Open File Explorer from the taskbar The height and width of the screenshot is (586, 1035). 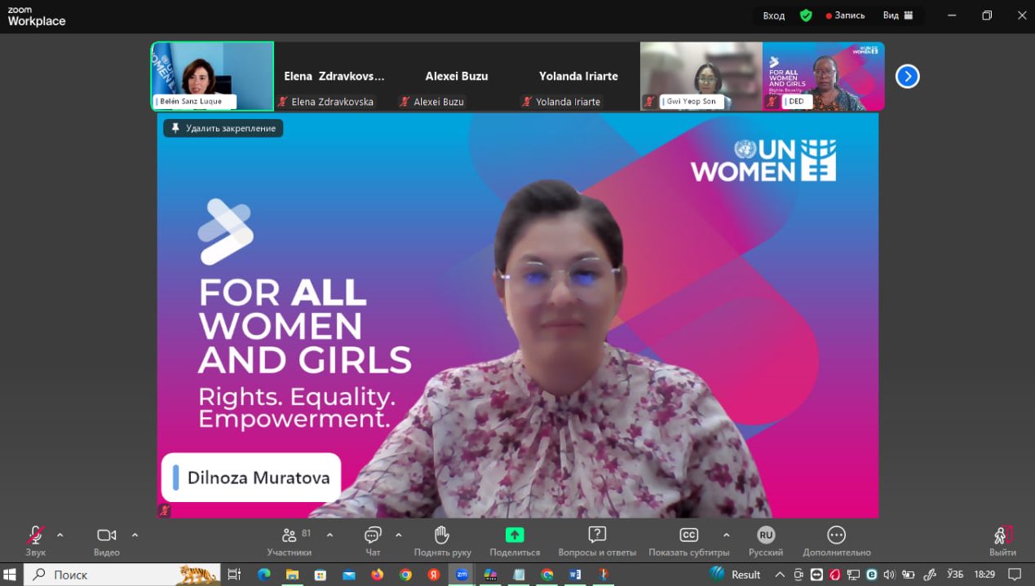(x=292, y=575)
